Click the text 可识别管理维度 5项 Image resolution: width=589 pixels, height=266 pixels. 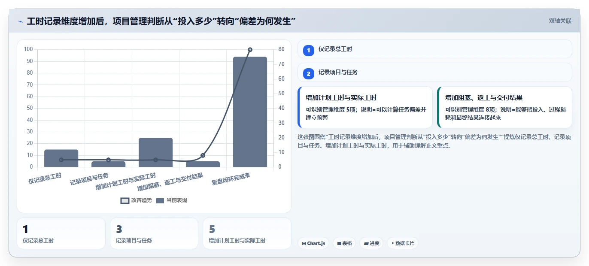coord(330,109)
